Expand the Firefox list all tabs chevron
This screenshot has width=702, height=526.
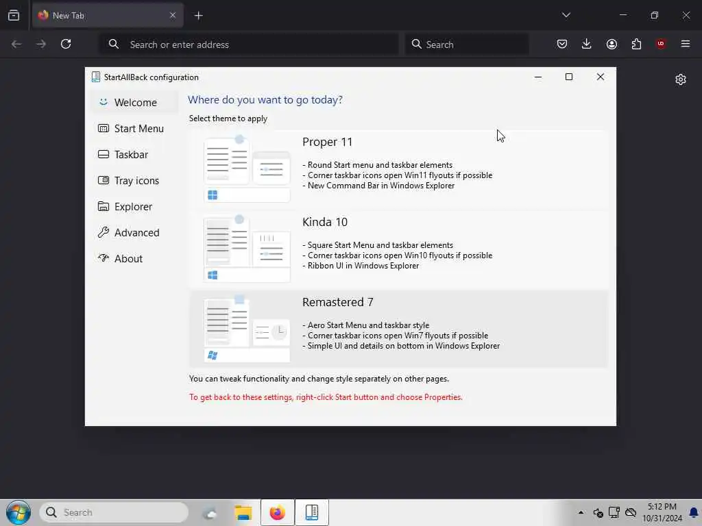pos(566,15)
